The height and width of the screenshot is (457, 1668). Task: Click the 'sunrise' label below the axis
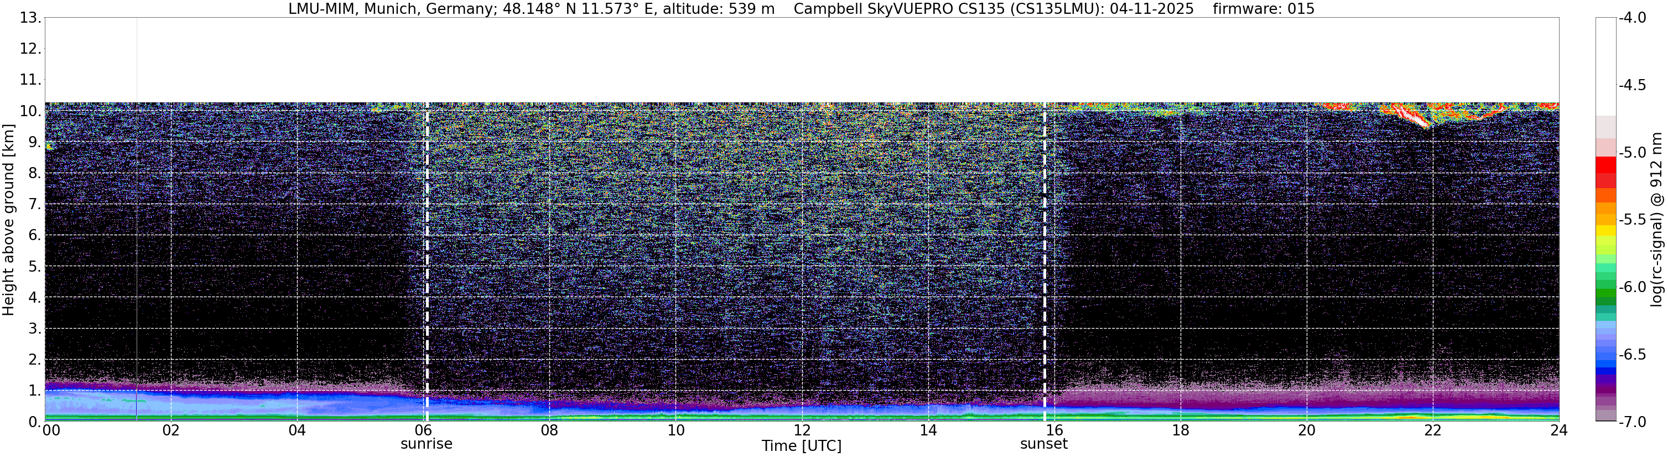(426, 444)
